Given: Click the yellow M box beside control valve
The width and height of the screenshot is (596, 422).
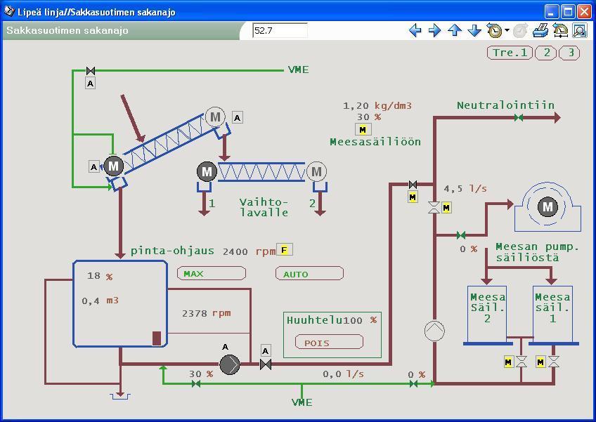Looking at the screenshot, I should pyautogui.click(x=446, y=208).
